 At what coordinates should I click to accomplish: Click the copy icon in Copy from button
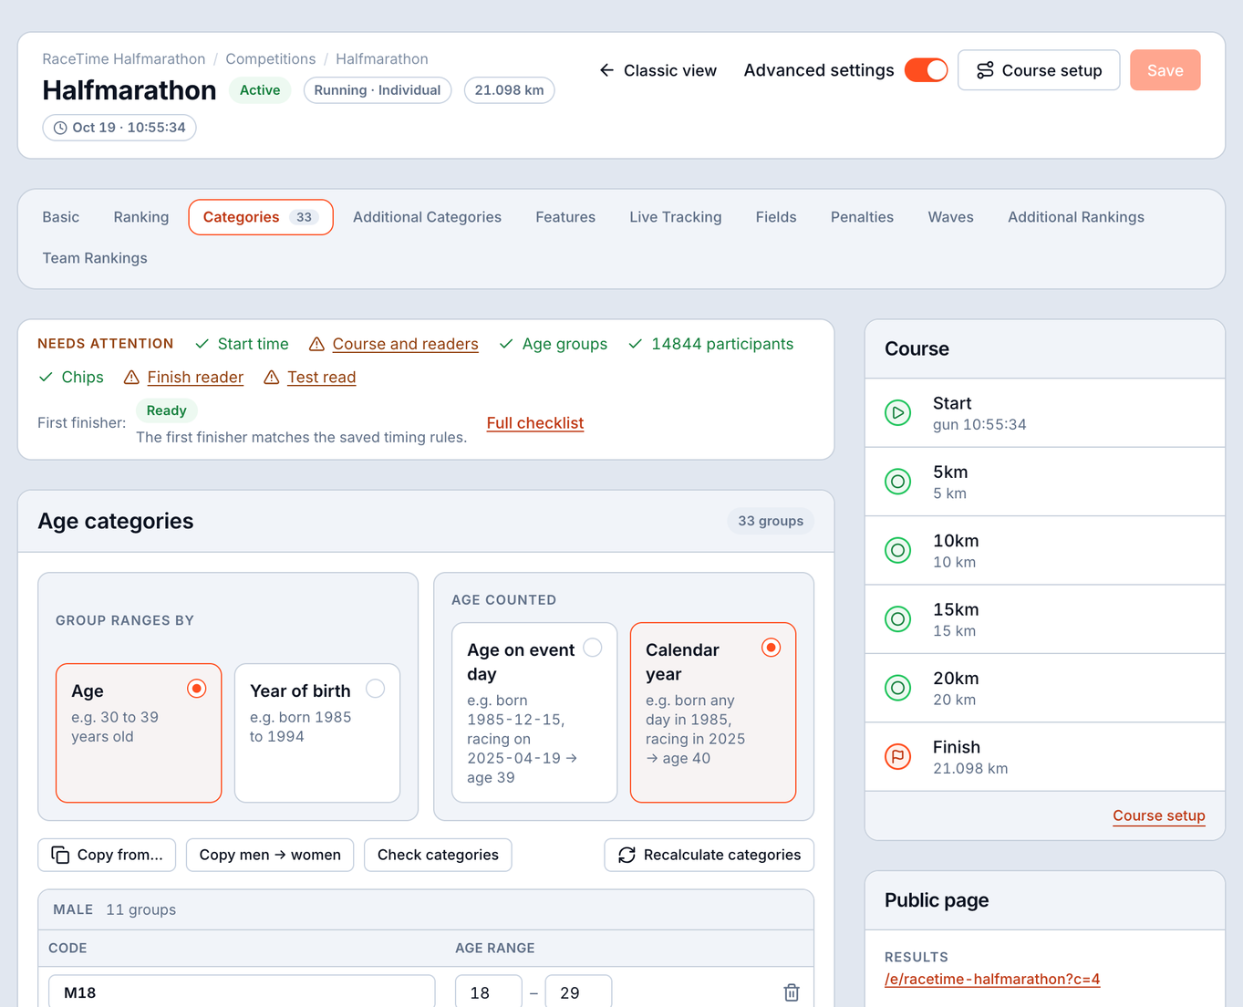pyautogui.click(x=60, y=855)
